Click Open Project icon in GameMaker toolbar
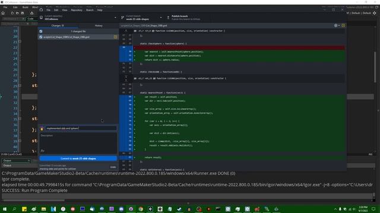Screen dimensions: 380x213 (x=17, y=13)
